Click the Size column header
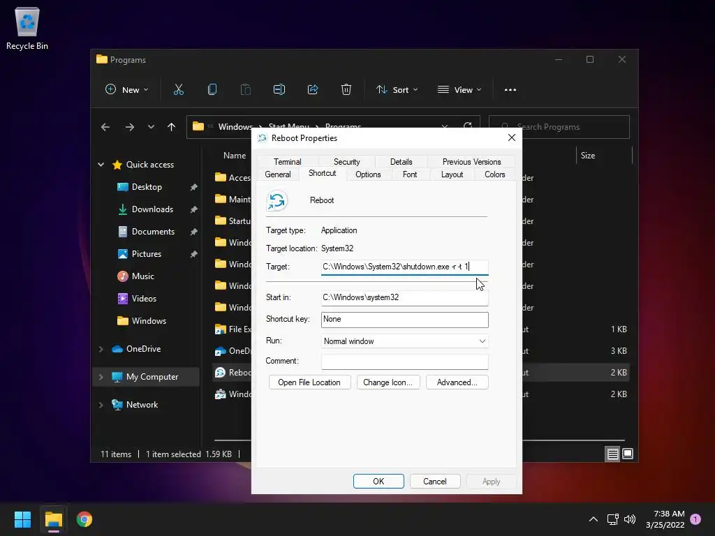Screen dimensions: 715x536 (x=588, y=156)
